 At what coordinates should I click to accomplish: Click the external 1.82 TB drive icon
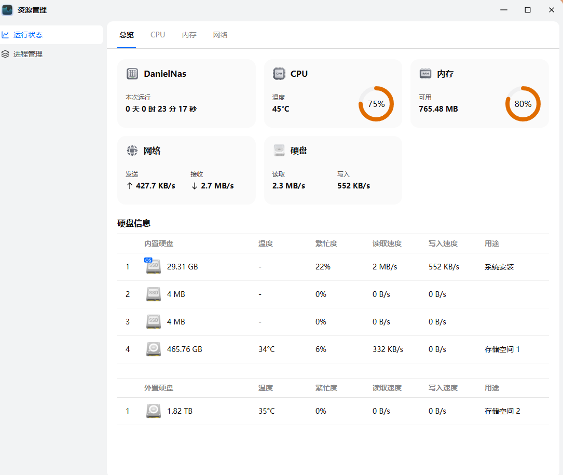tap(154, 411)
